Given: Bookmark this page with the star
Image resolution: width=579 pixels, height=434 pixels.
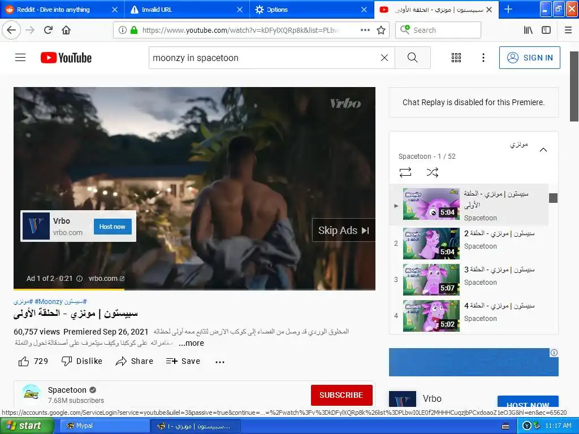Looking at the screenshot, I should coord(381,30).
